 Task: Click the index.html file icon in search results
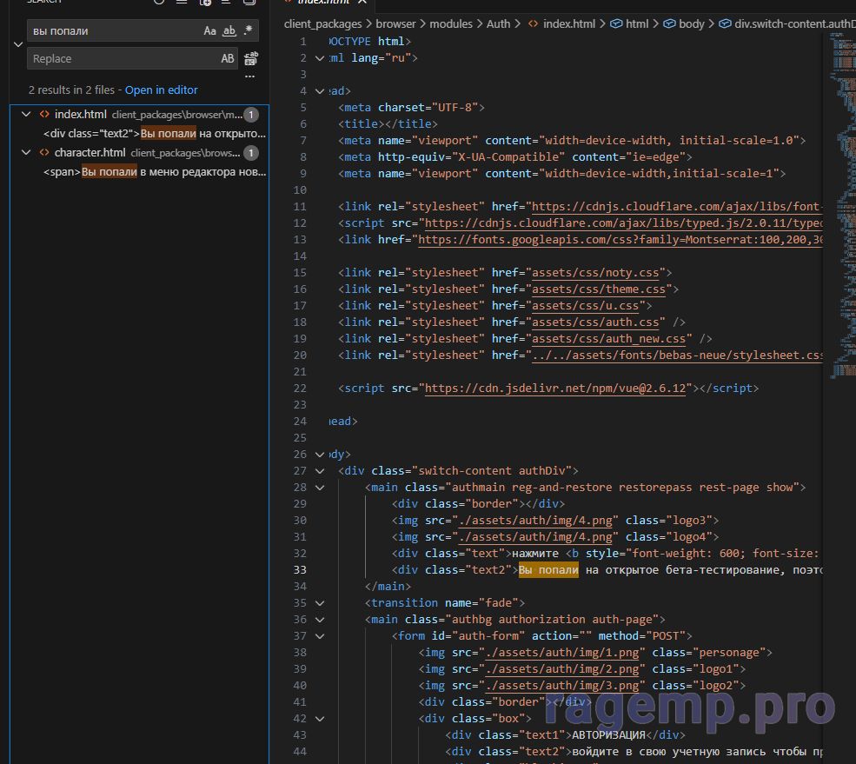43,115
